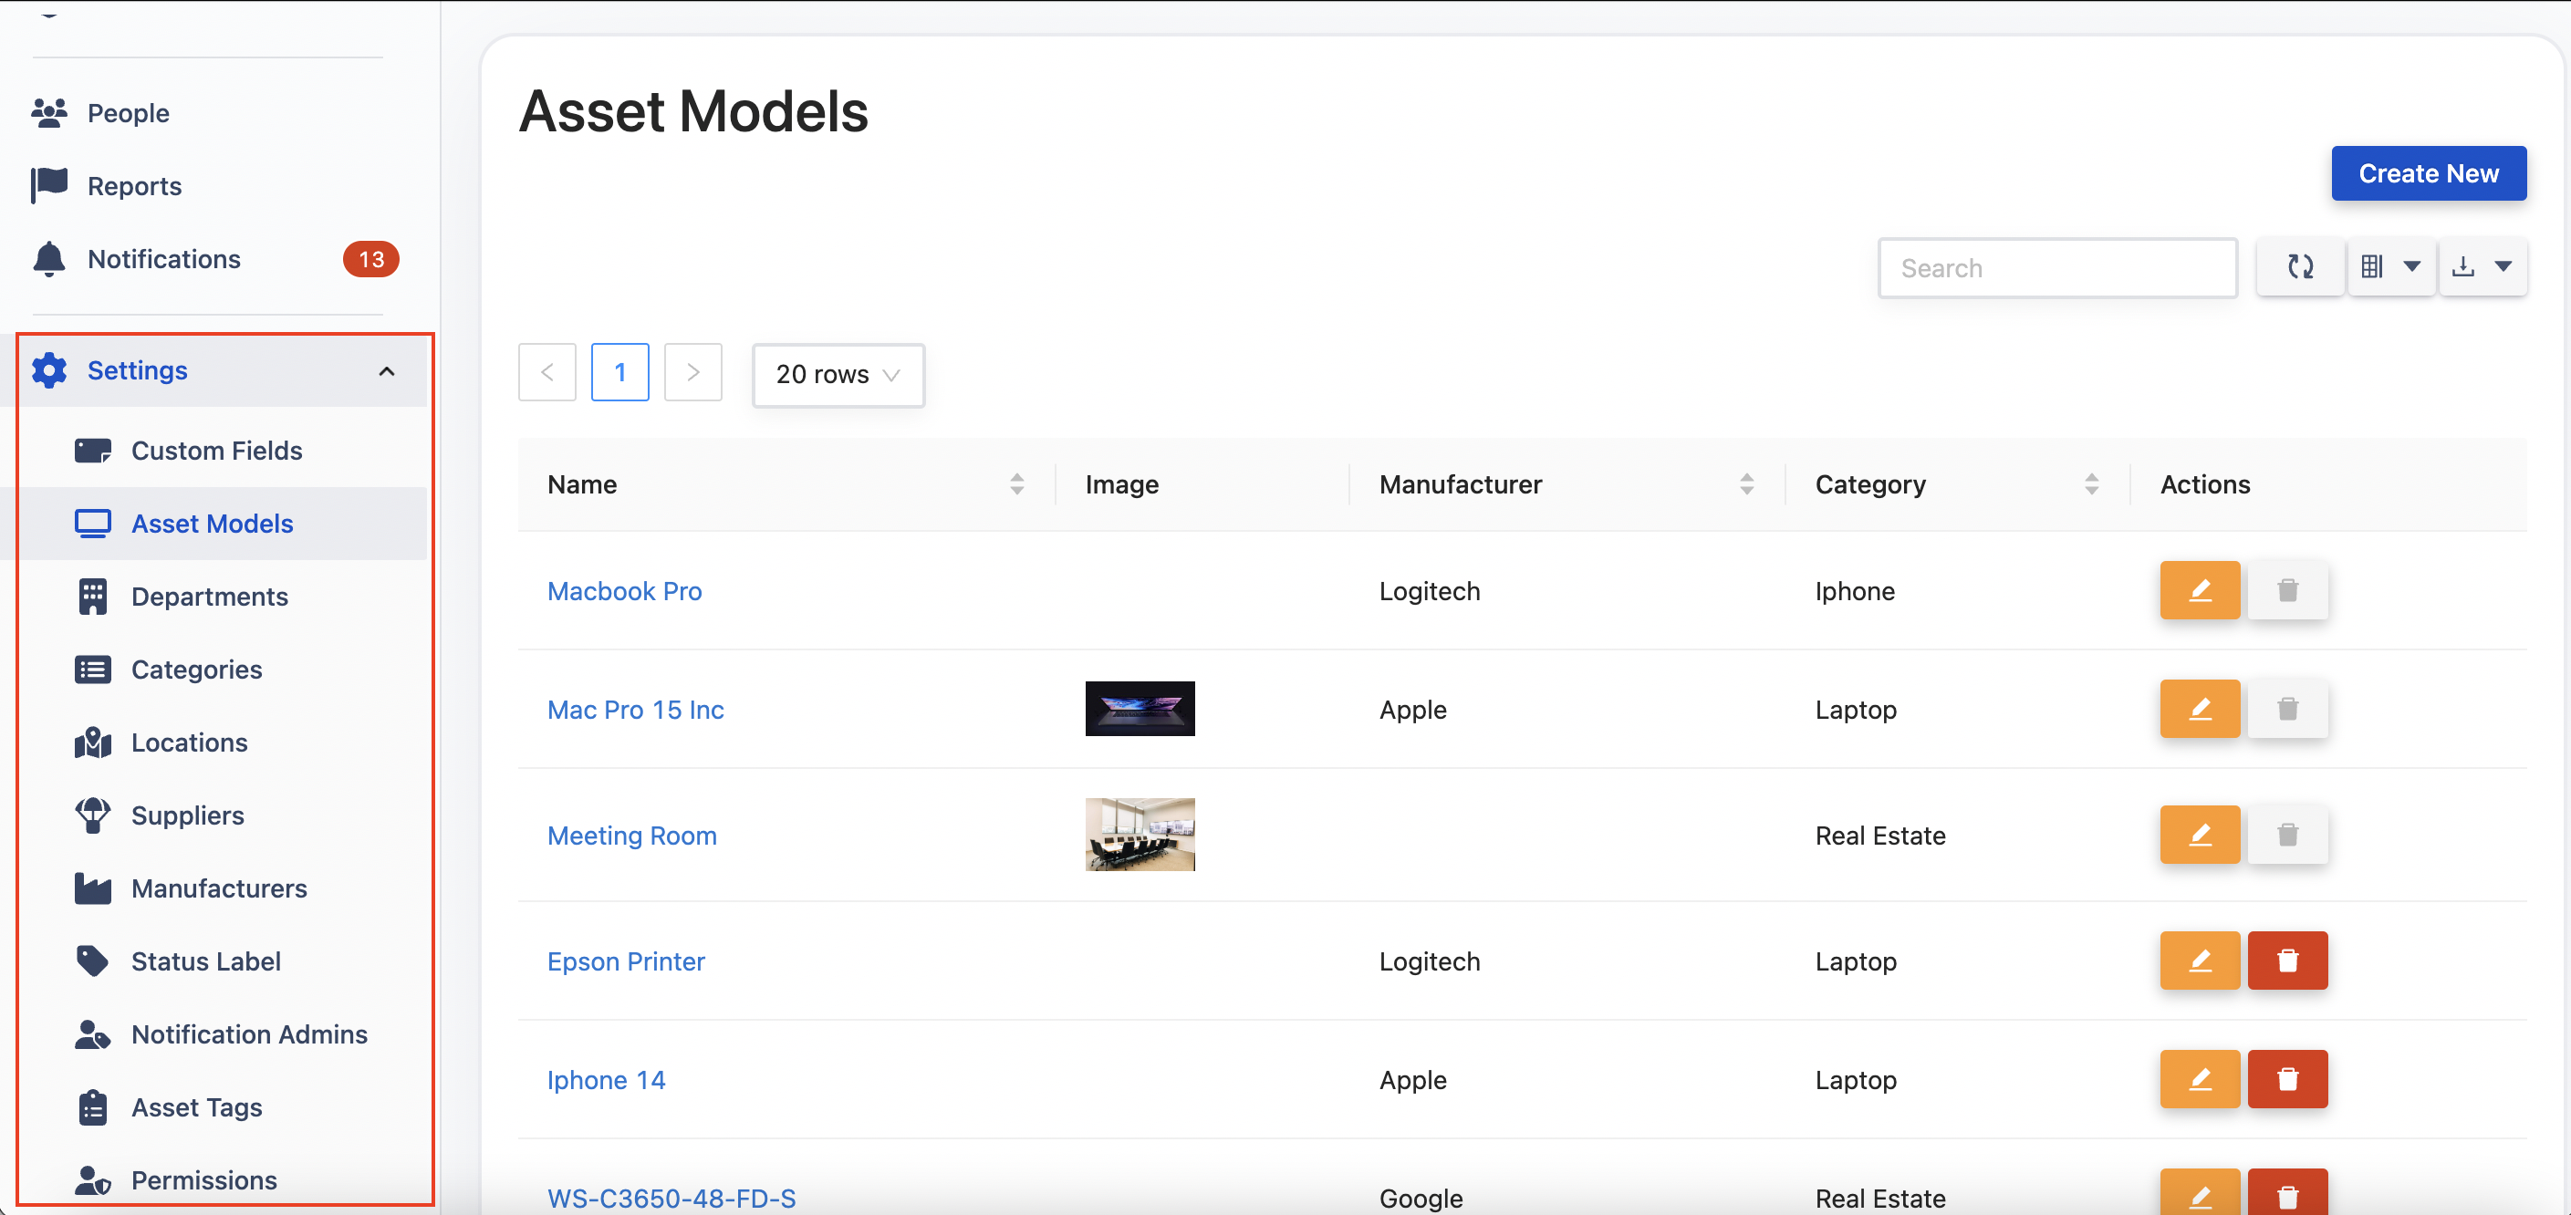2571x1215 pixels.
Task: Sort by the Manufacturer column
Action: tap(1745, 484)
